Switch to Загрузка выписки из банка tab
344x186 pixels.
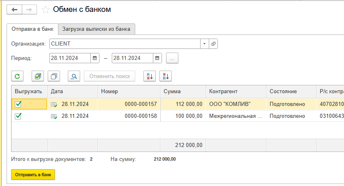pos(96,29)
